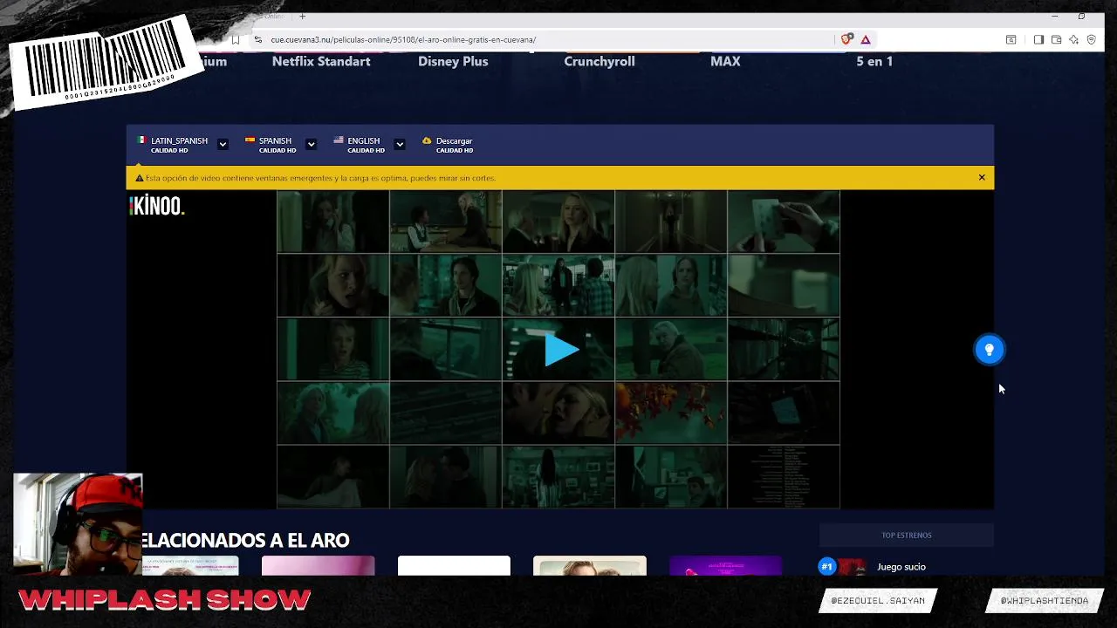Click the Disney Plus link
This screenshot has height=628, width=1117.
tap(453, 61)
